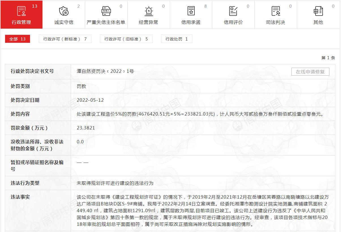
Task: Click the 经营异常 alarm icon
Action: 148,10
